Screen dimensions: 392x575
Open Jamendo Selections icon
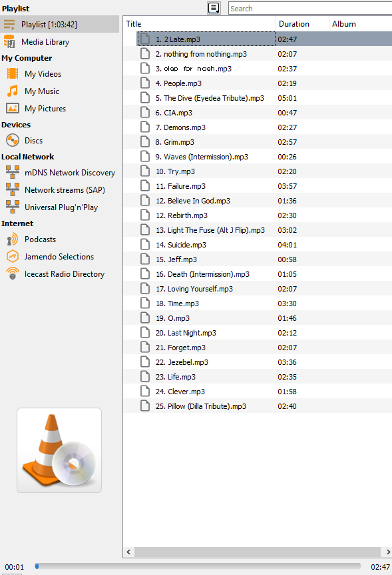(x=13, y=256)
